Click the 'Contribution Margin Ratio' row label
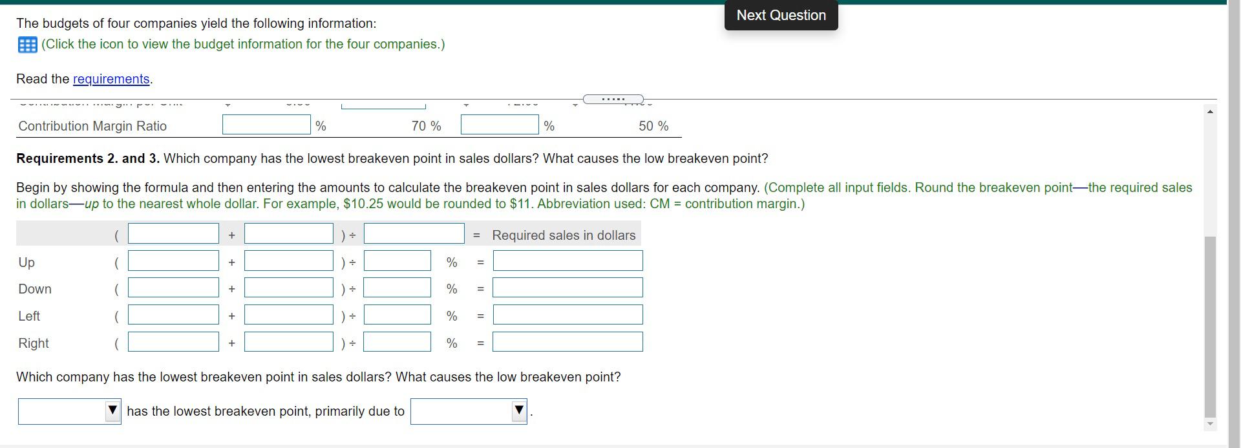This screenshot has height=448, width=1241. click(92, 126)
